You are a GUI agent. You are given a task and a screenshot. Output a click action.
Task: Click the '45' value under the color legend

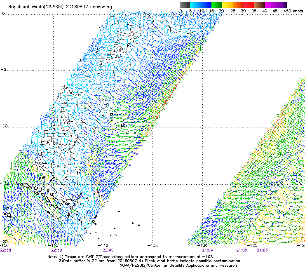(275, 11)
